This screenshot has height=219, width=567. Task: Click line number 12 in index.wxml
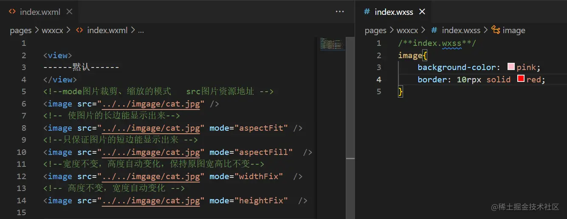[21, 176]
